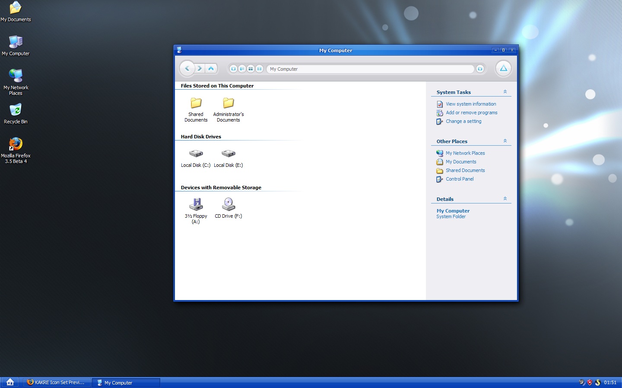Select the CD Drive (F:) icon
This screenshot has width=622, height=388.
[228, 204]
